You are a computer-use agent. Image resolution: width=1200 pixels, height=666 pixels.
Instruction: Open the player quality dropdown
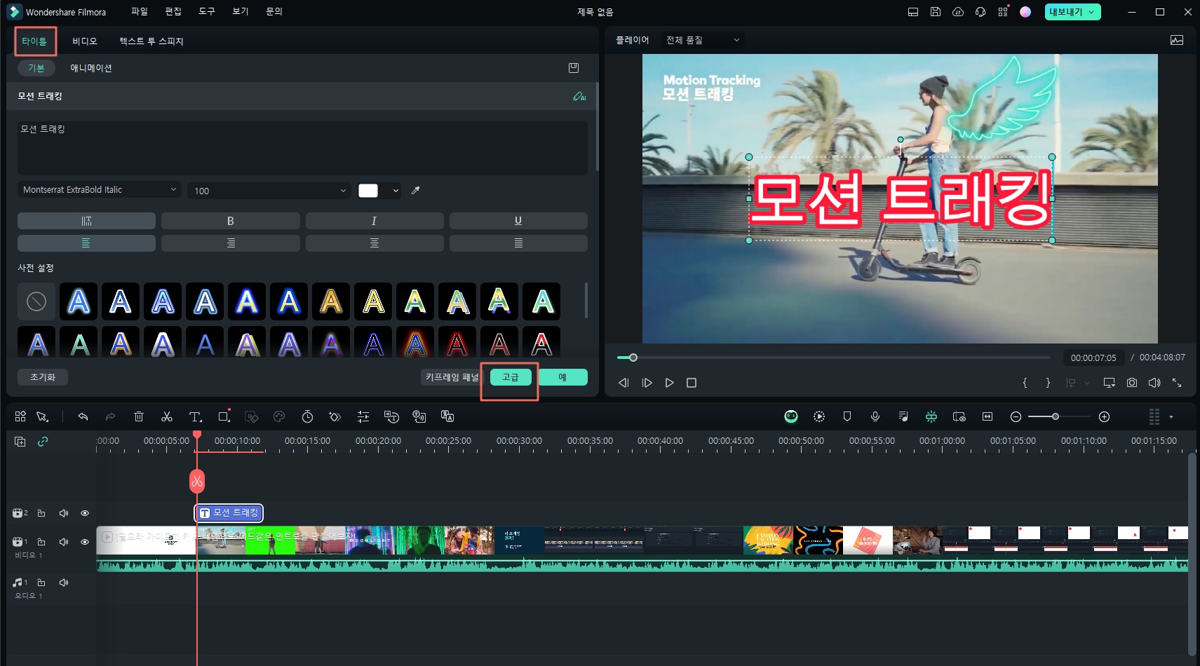click(x=703, y=40)
